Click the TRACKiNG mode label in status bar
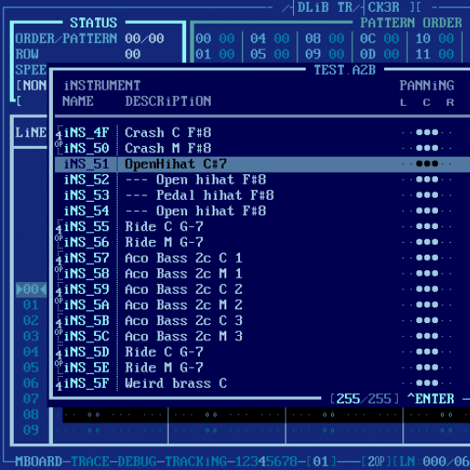Viewport: 470px width, 470px height. [196, 461]
